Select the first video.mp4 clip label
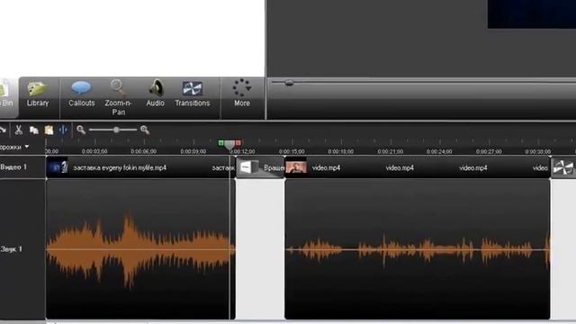The height and width of the screenshot is (324, 576). 326,168
